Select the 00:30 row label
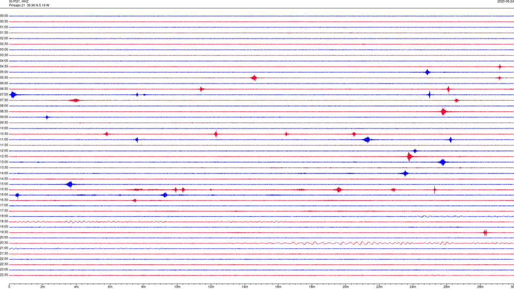 4,21
